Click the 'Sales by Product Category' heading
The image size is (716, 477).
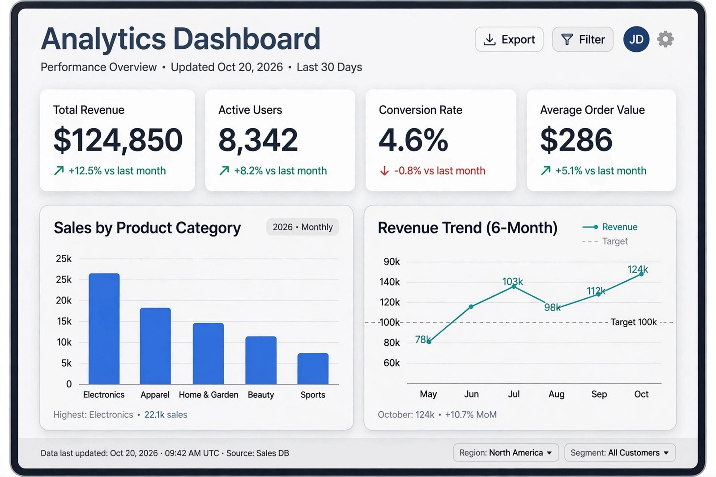(147, 228)
